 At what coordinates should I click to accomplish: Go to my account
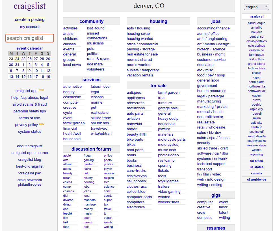pyautogui.click(x=30, y=27)
